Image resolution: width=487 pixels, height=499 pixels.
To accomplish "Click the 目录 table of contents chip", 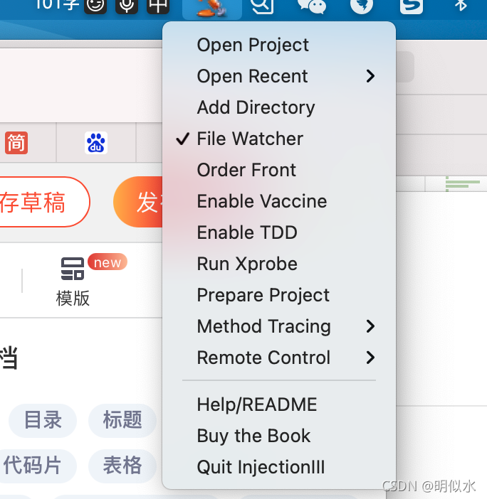I will (x=43, y=420).
